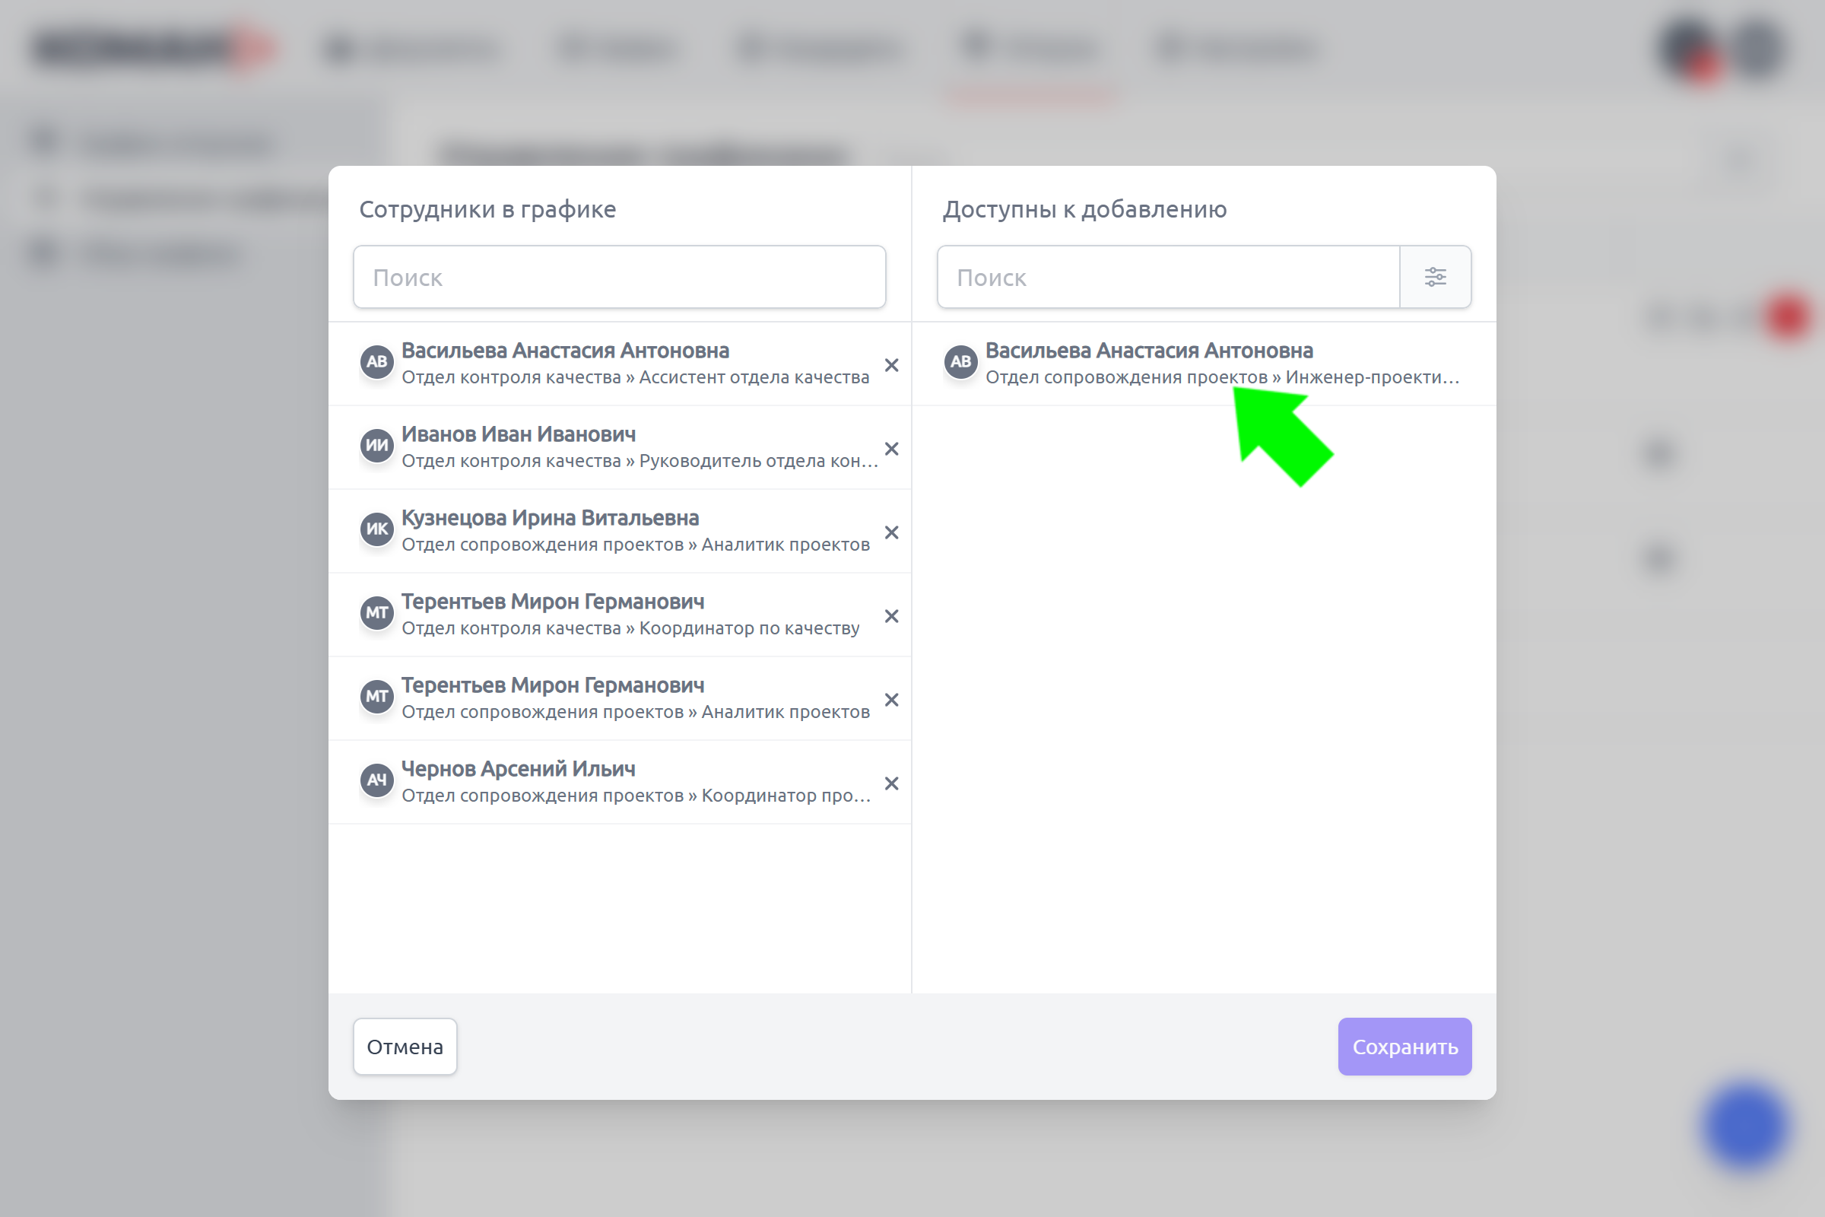Click the ИК avatar of Кузнецова
Viewport: 1825px width, 1217px height.
(377, 529)
